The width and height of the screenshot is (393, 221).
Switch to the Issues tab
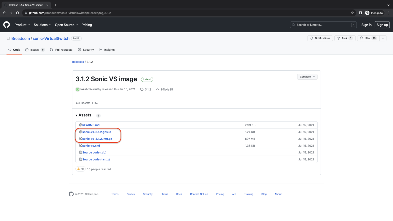(35, 50)
